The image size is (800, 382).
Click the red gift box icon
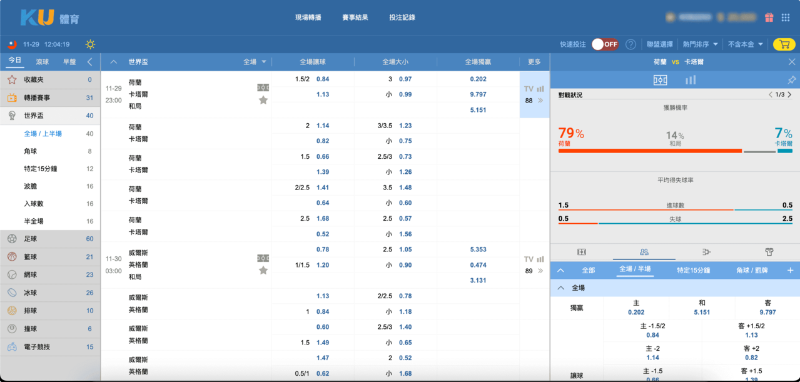(x=769, y=18)
